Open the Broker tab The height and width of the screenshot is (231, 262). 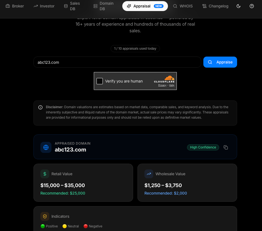tap(15, 6)
